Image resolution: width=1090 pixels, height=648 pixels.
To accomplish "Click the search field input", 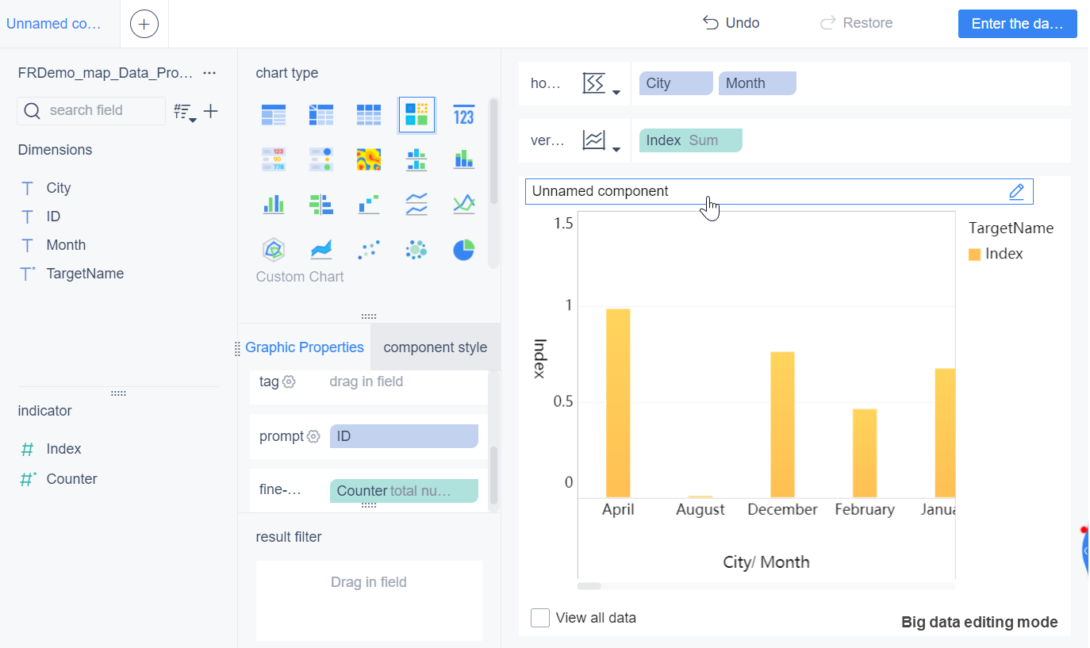I will [x=91, y=110].
